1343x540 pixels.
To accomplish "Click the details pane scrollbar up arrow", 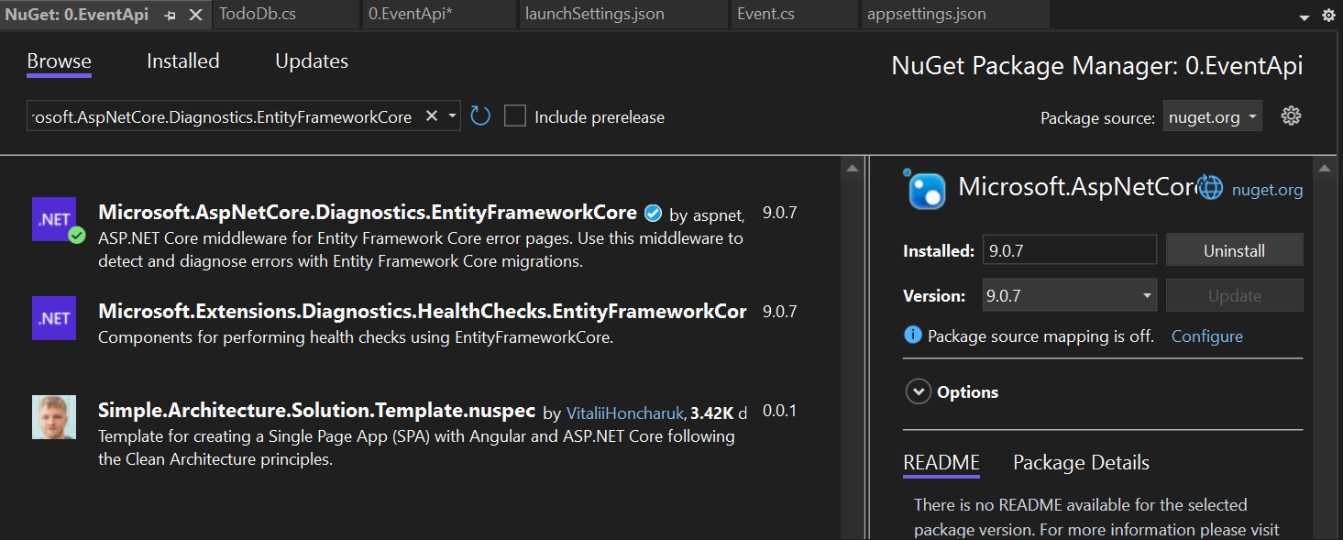I will (1324, 169).
